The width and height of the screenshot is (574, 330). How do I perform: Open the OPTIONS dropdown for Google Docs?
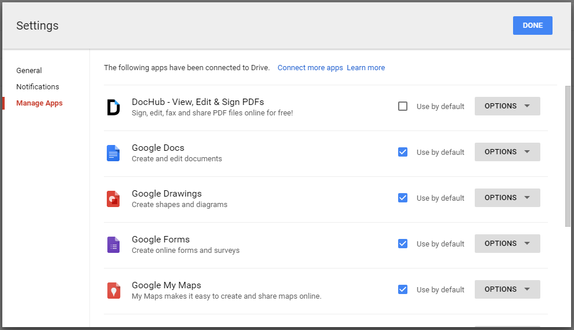(507, 152)
